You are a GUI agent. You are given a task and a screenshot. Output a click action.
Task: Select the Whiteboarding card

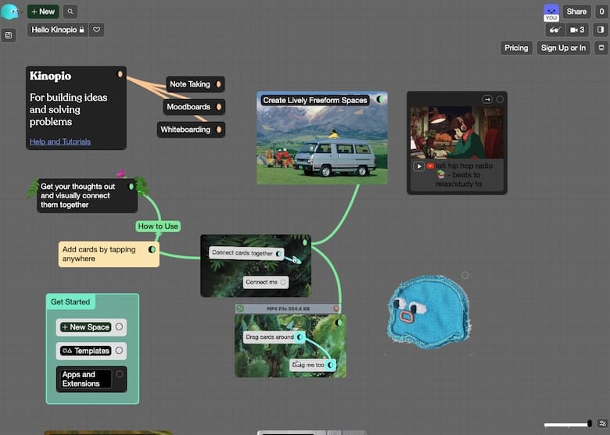(x=191, y=130)
